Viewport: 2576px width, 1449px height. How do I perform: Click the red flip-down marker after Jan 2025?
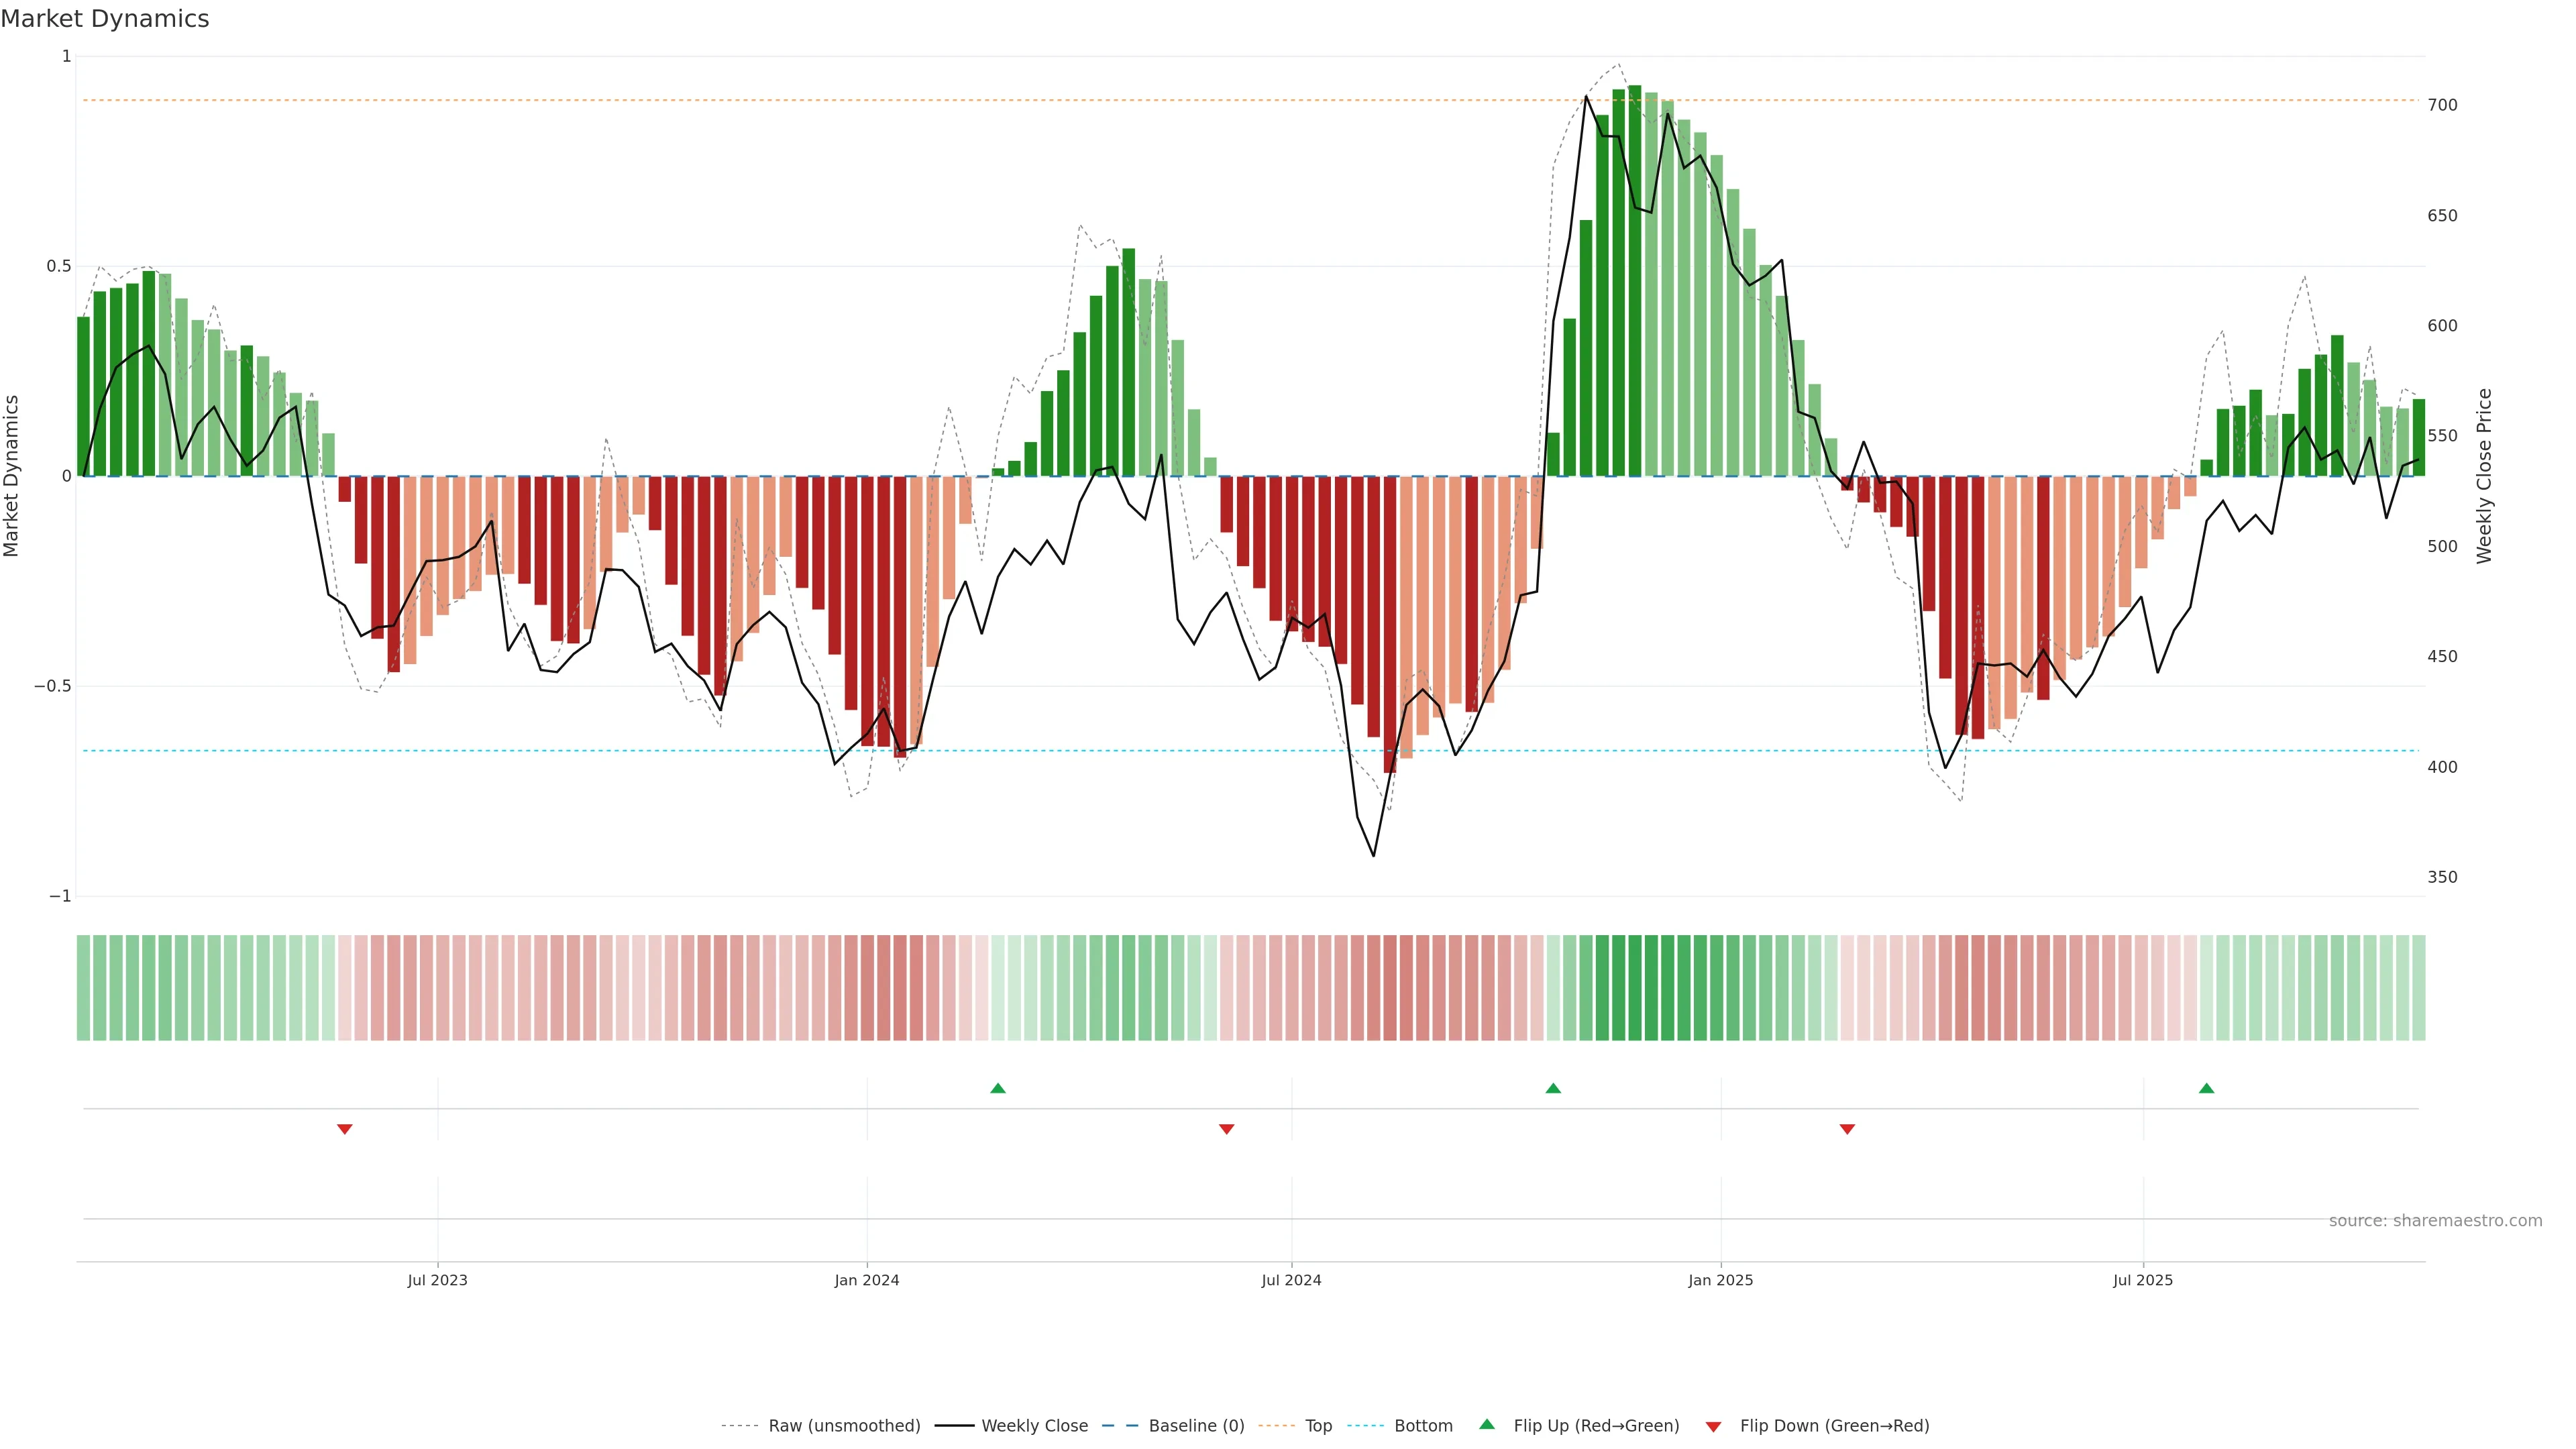(1847, 1129)
